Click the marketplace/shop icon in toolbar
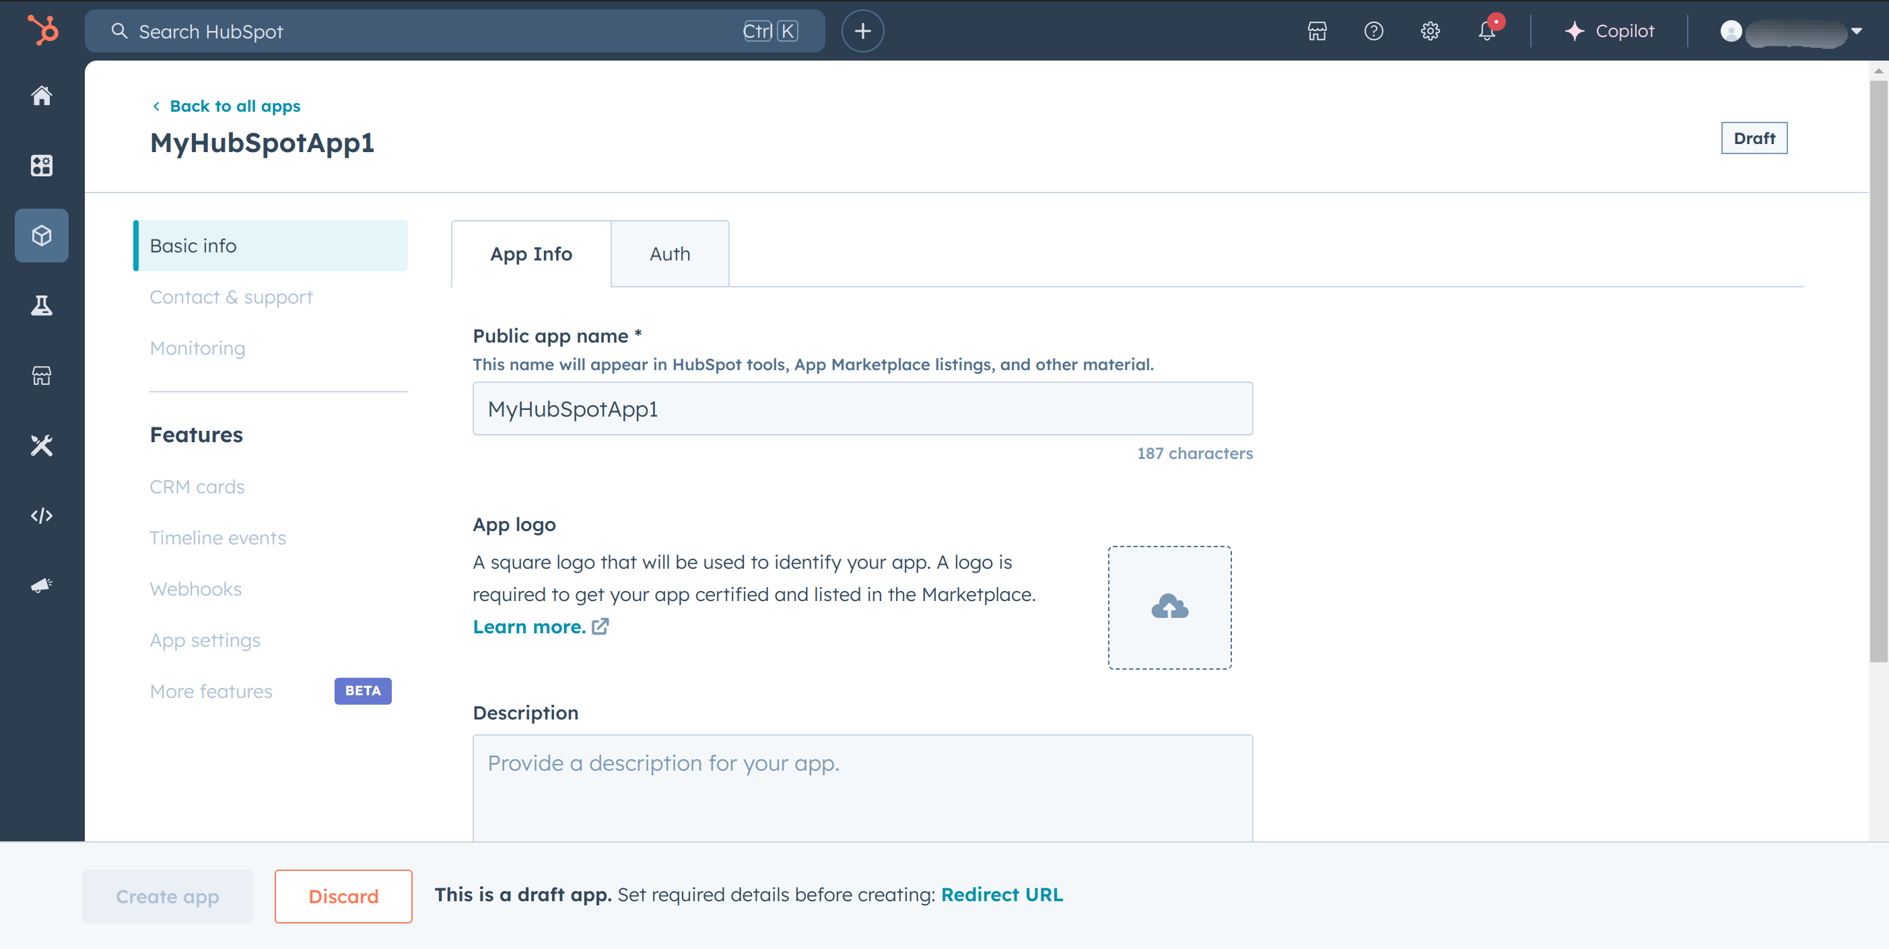Screen dimensions: 1889x949 tap(1317, 30)
